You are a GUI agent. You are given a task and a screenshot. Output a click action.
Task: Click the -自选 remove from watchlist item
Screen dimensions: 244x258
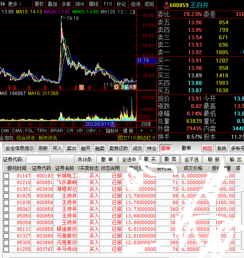[135, 4]
